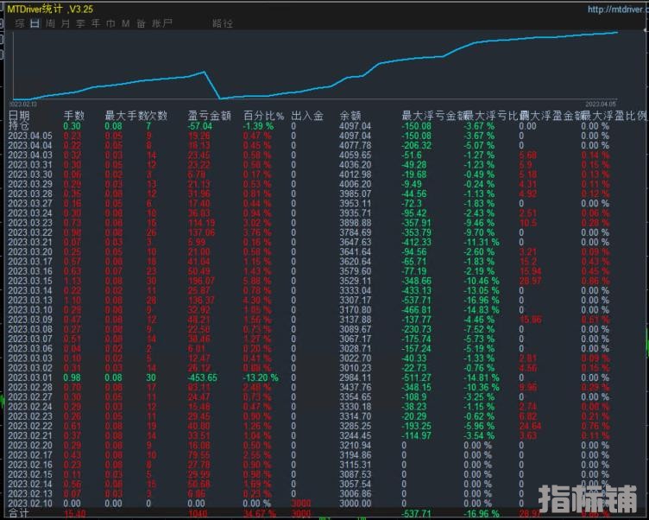649x520 pixels.
Task: Click the -57.04 open position loss value
Action: pos(200,126)
